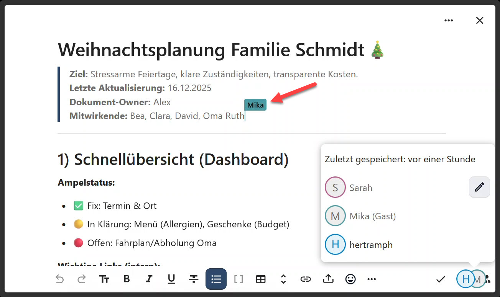500x297 pixels.
Task: Expand the up-down chevron toolbar option
Action: (283, 279)
